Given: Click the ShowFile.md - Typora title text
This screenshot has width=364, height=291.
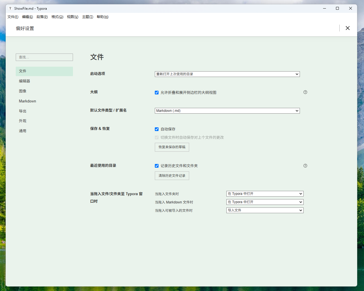Looking at the screenshot, I should click(31, 9).
